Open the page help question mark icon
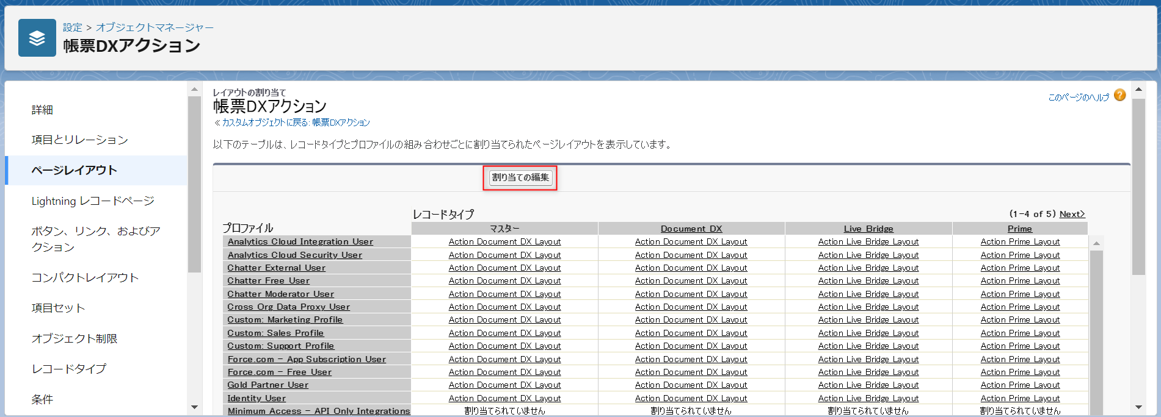Viewport: 1161px width, 417px height. (1119, 95)
